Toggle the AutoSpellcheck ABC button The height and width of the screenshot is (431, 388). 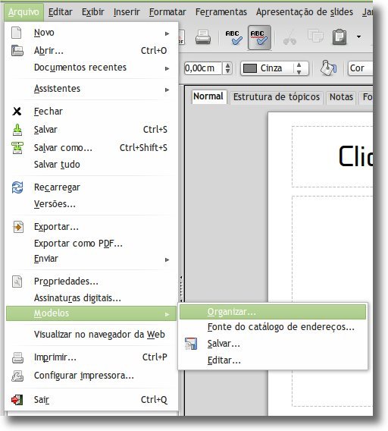pyautogui.click(x=259, y=38)
